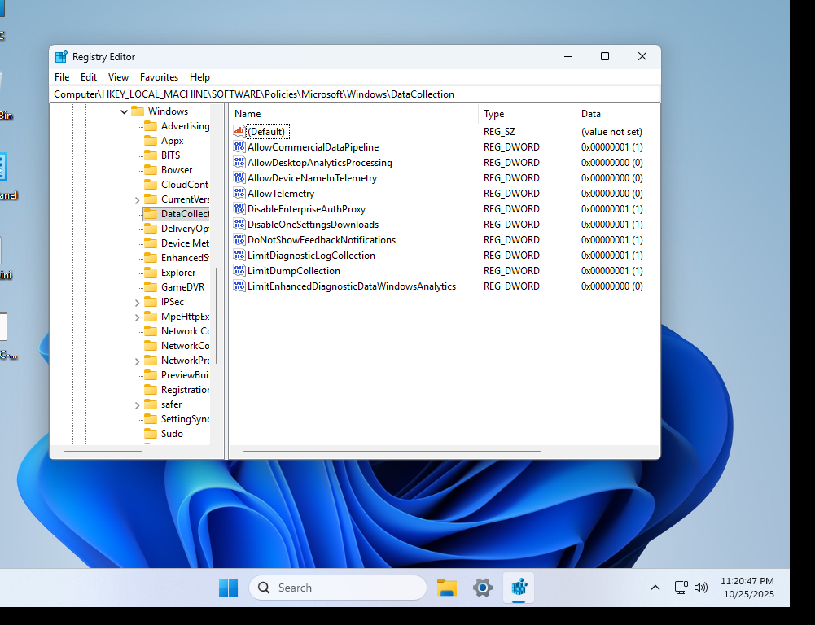Open the Edit menu
Image resolution: width=815 pixels, height=625 pixels.
(x=89, y=76)
